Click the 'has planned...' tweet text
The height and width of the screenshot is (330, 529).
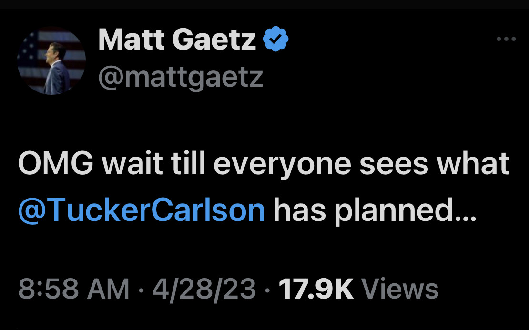374,210
